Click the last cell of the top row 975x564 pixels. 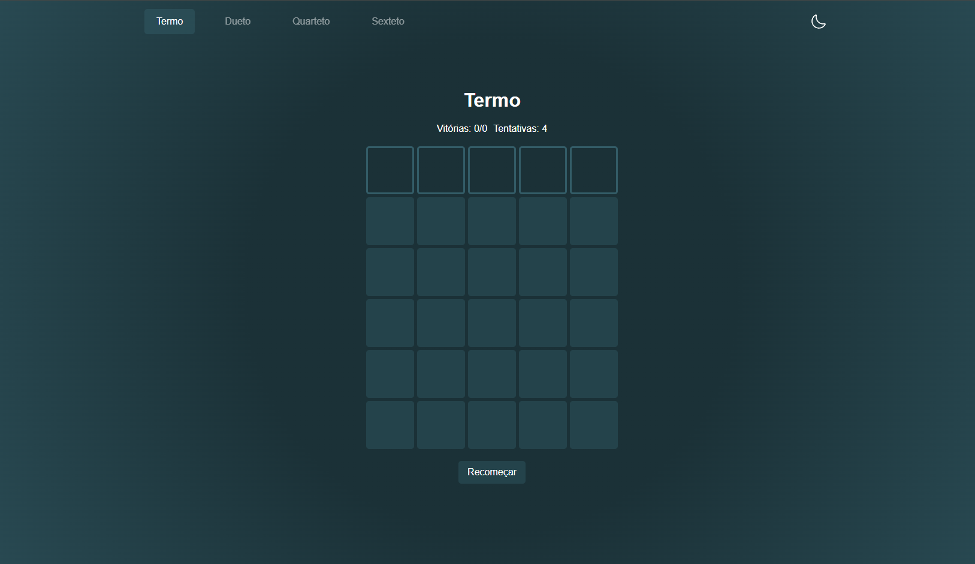pos(593,170)
